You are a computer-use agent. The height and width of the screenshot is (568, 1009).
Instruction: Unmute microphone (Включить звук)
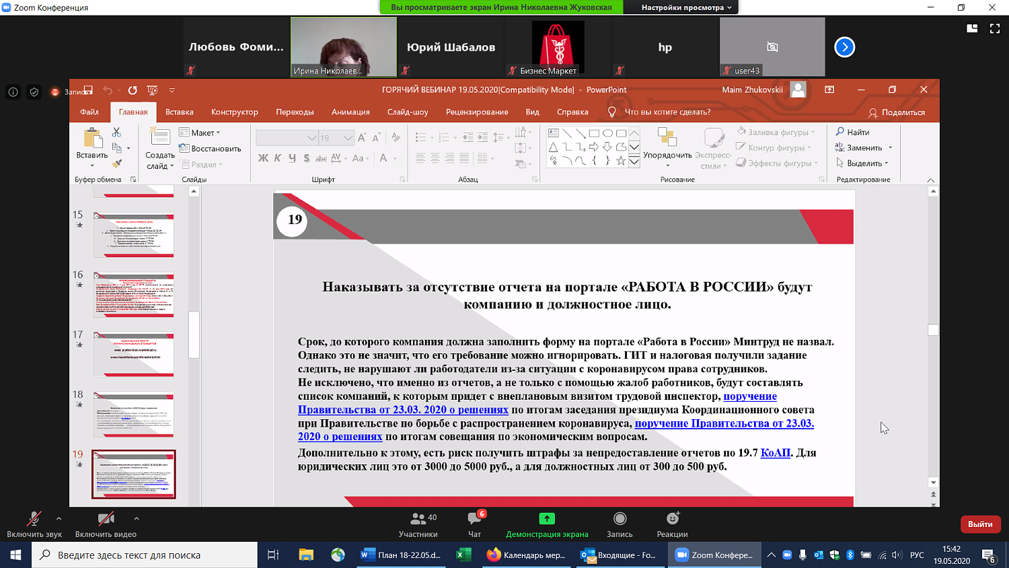pos(34,524)
